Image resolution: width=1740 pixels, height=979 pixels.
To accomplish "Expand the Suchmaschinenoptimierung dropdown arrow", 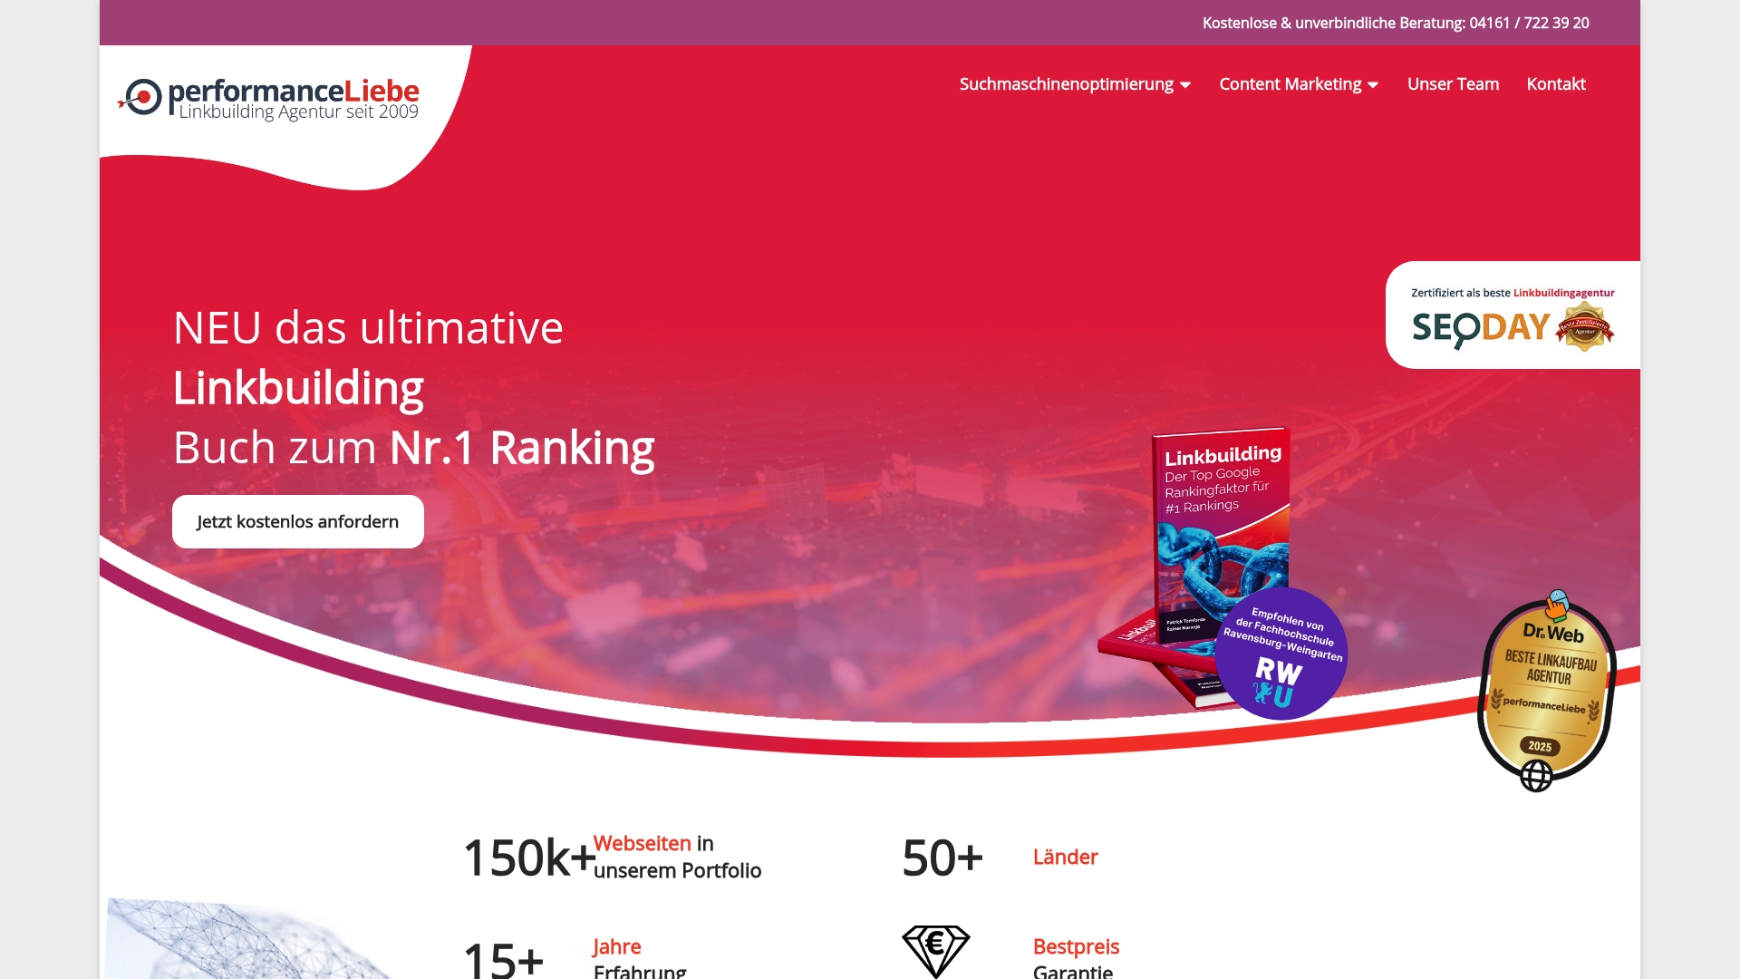I will click(1185, 85).
